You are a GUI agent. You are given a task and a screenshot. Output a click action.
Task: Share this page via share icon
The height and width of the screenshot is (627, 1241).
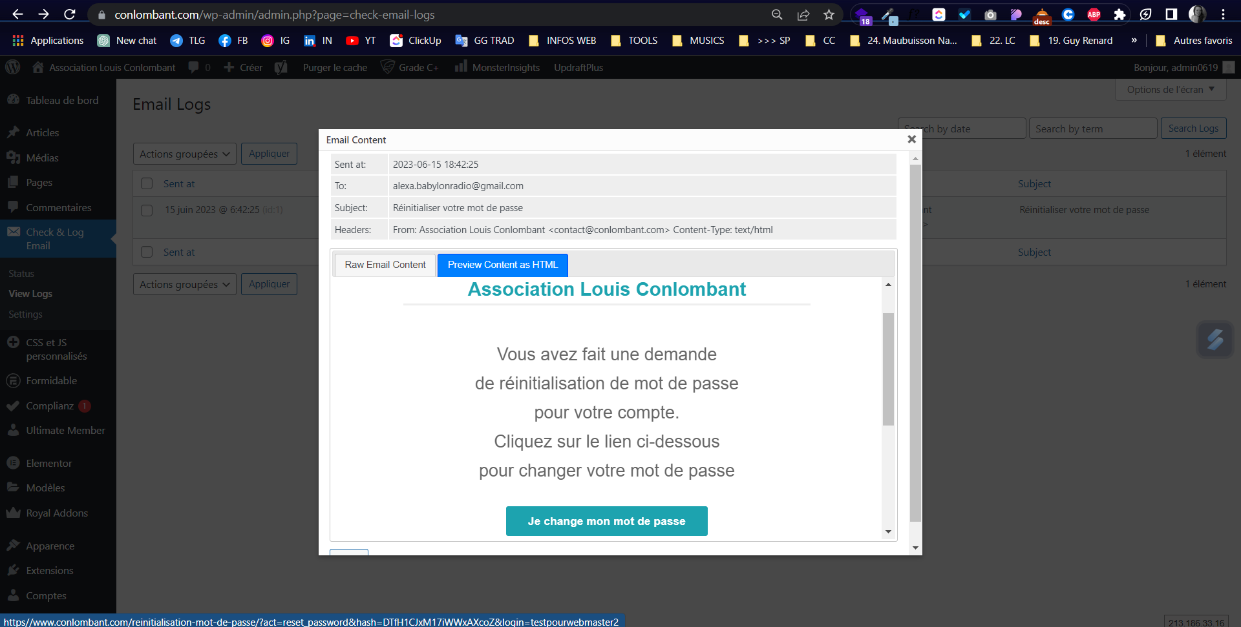(x=803, y=14)
